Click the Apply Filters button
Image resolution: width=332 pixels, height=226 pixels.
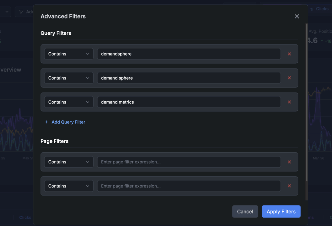(x=281, y=211)
